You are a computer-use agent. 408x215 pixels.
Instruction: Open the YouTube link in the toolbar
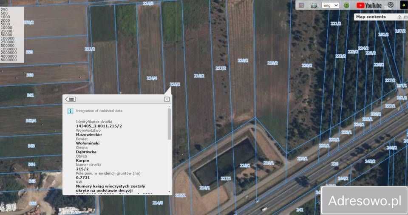pyautogui.click(x=369, y=5)
